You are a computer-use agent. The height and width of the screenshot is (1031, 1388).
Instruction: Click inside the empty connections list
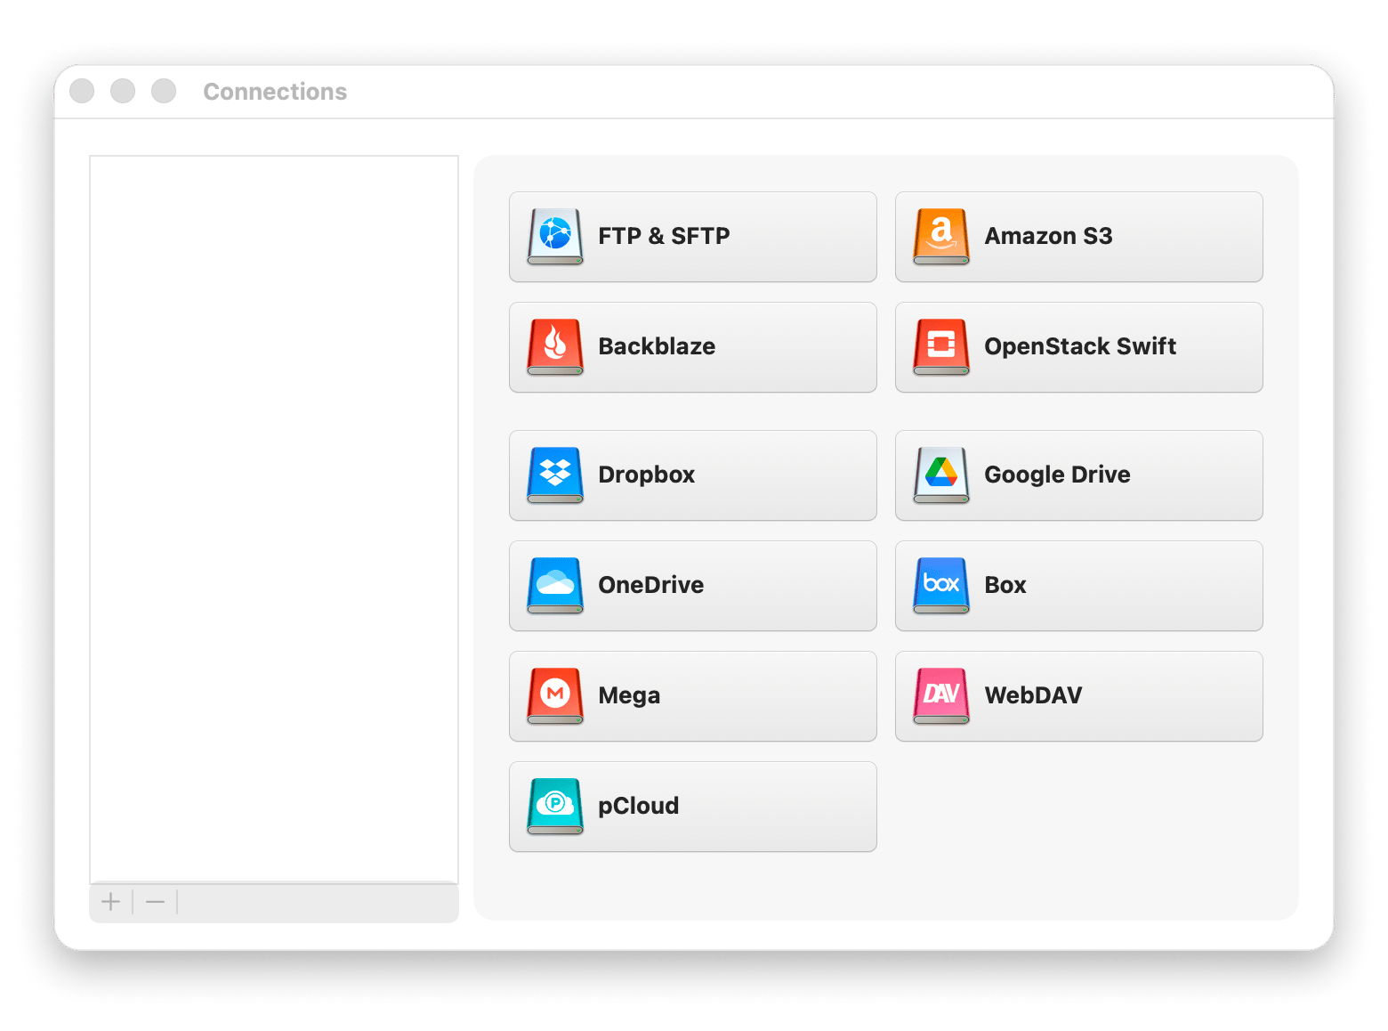tap(274, 519)
